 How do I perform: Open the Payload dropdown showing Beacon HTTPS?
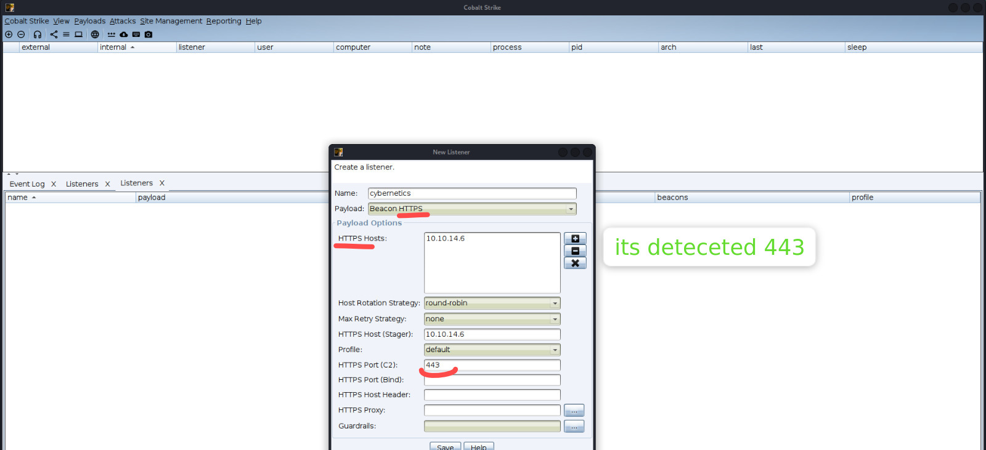472,209
